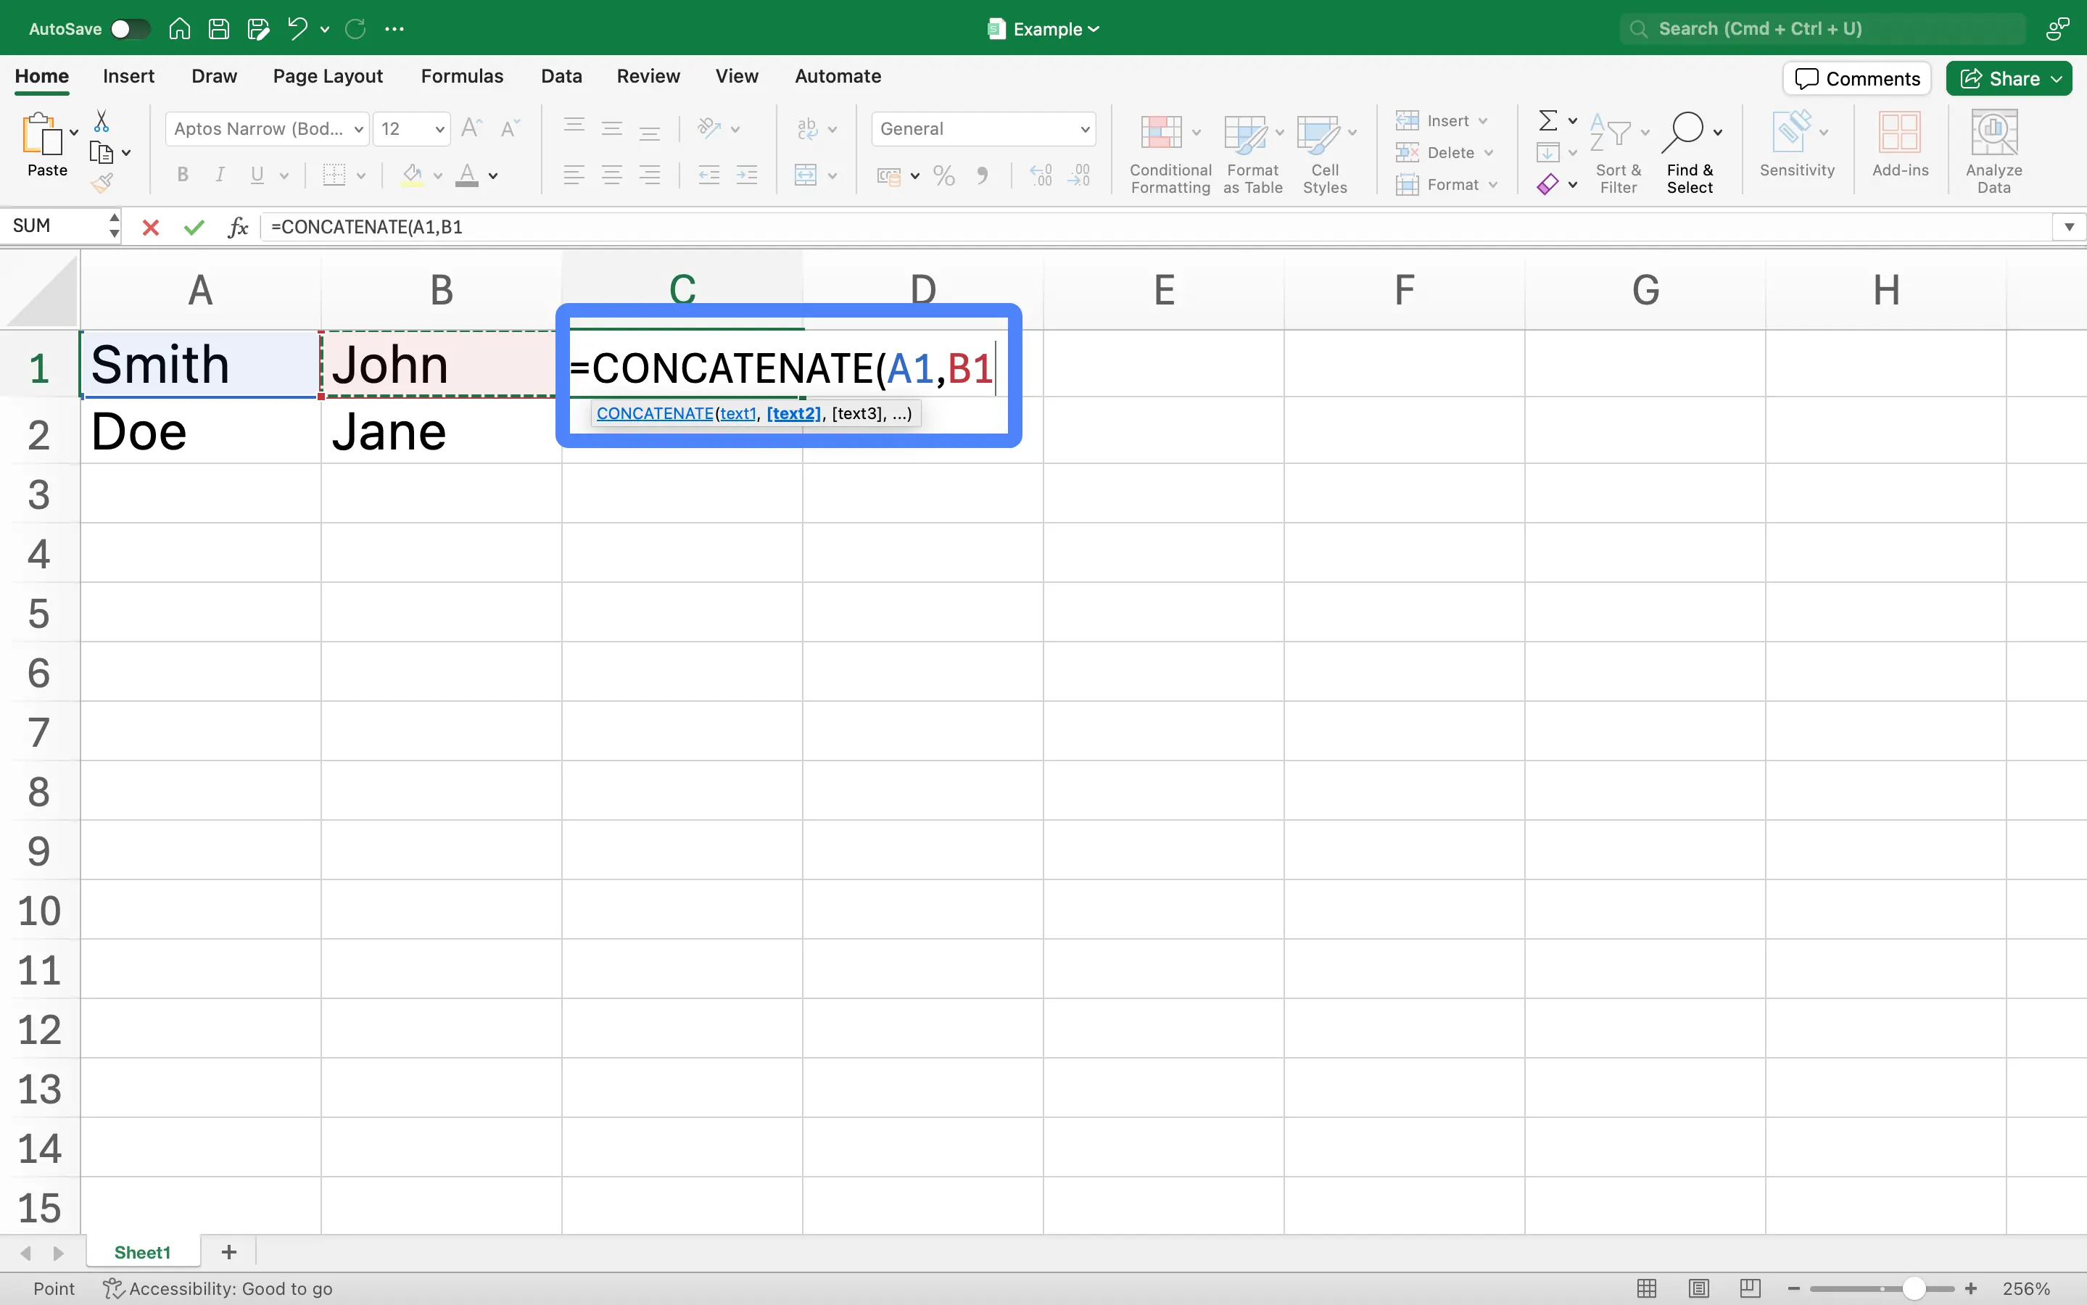The height and width of the screenshot is (1305, 2087).
Task: Open the more options ellipsis in title bar
Action: [x=394, y=28]
